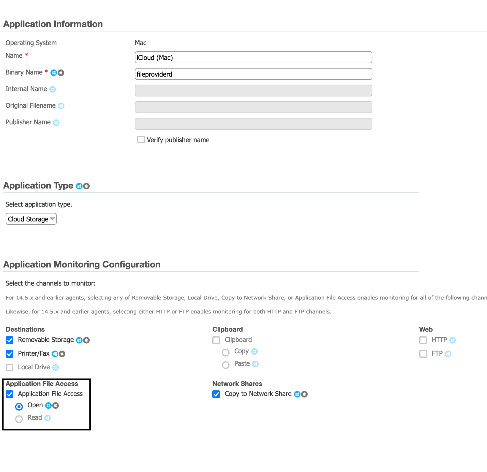Viewport: 487px width, 472px height.
Task: Uncheck the Removable Storage checkbox
Action: point(10,340)
